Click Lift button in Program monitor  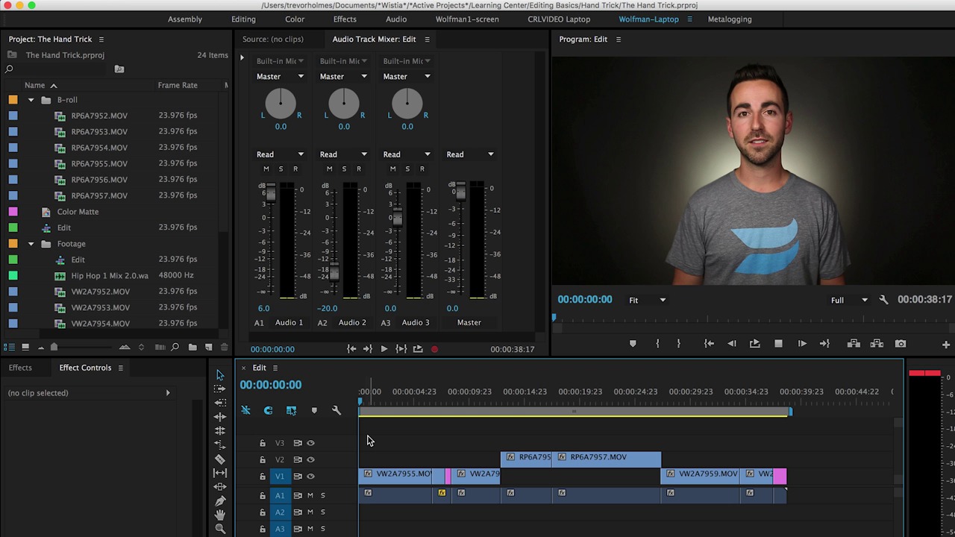pos(854,344)
